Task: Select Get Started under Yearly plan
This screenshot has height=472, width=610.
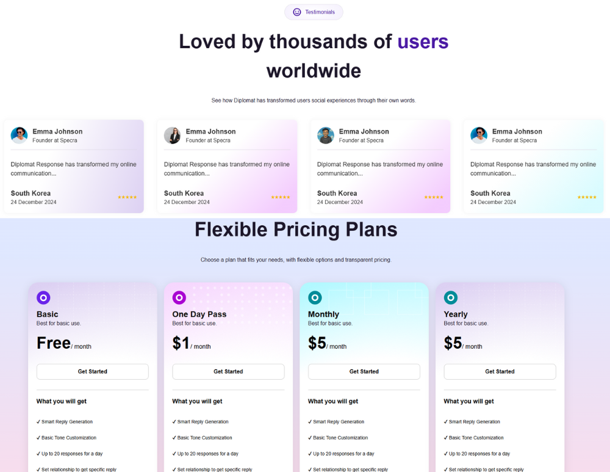Action: click(x=500, y=371)
